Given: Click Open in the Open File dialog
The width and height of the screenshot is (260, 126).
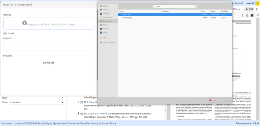Looking at the screenshot, I should coord(225,100).
